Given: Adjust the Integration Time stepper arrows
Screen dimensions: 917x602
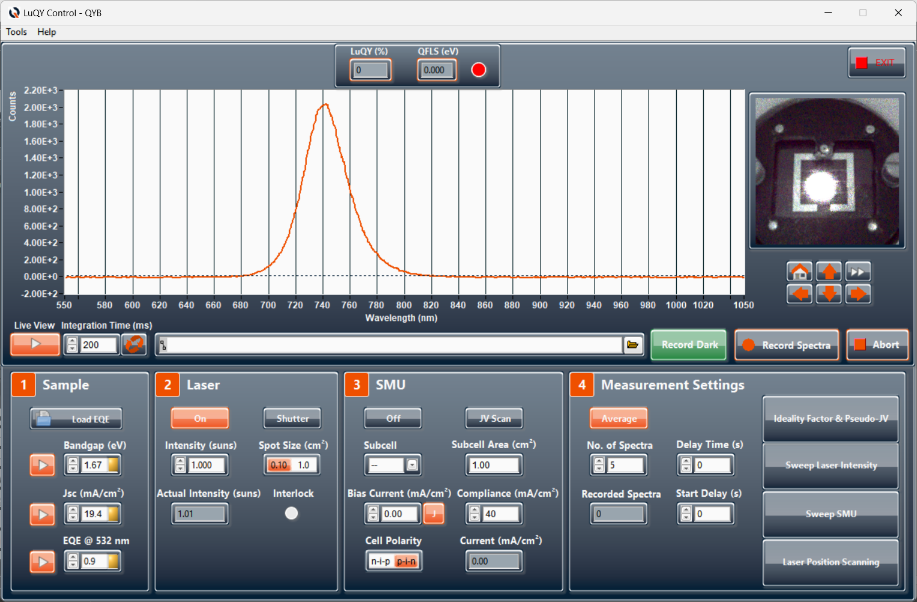Looking at the screenshot, I should [72, 345].
